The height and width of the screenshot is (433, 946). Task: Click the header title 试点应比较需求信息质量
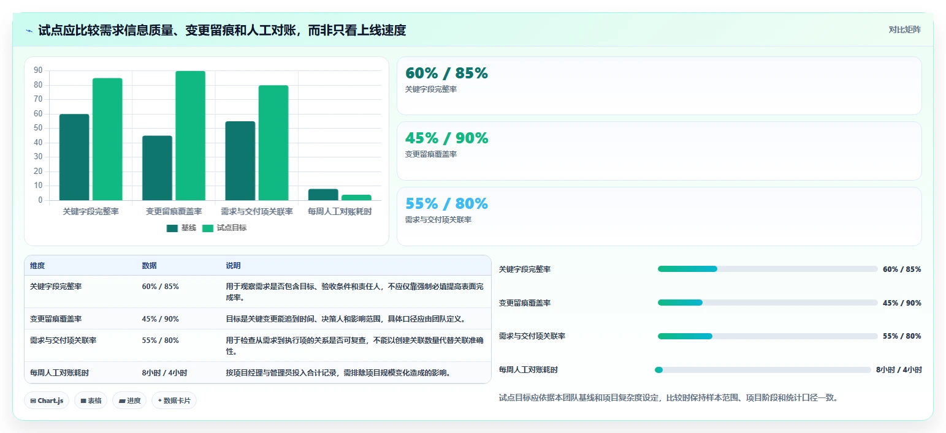(x=222, y=30)
